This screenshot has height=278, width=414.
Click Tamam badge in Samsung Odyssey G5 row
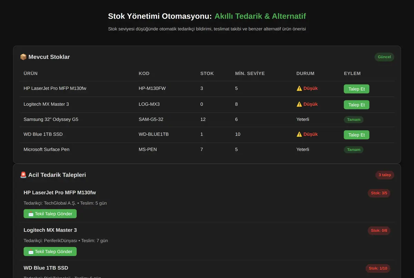click(354, 120)
